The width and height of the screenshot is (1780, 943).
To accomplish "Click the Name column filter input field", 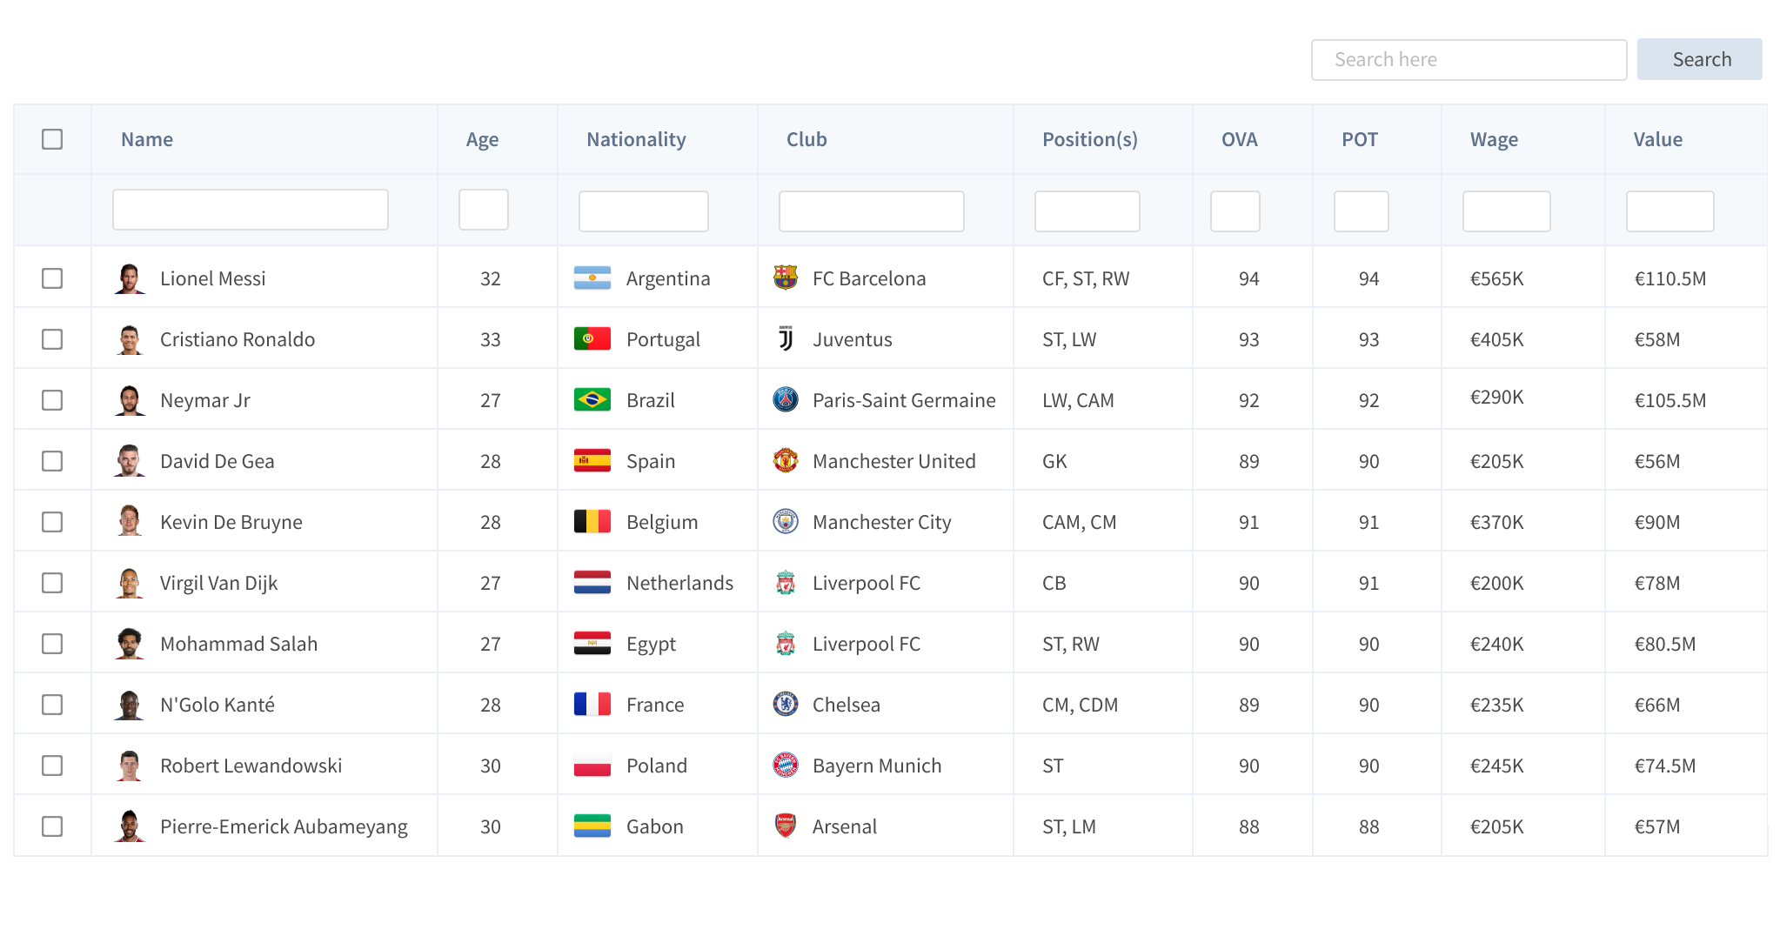I will [249, 209].
